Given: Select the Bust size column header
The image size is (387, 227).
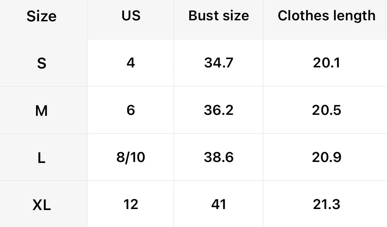Looking at the screenshot, I should pos(219,16).
